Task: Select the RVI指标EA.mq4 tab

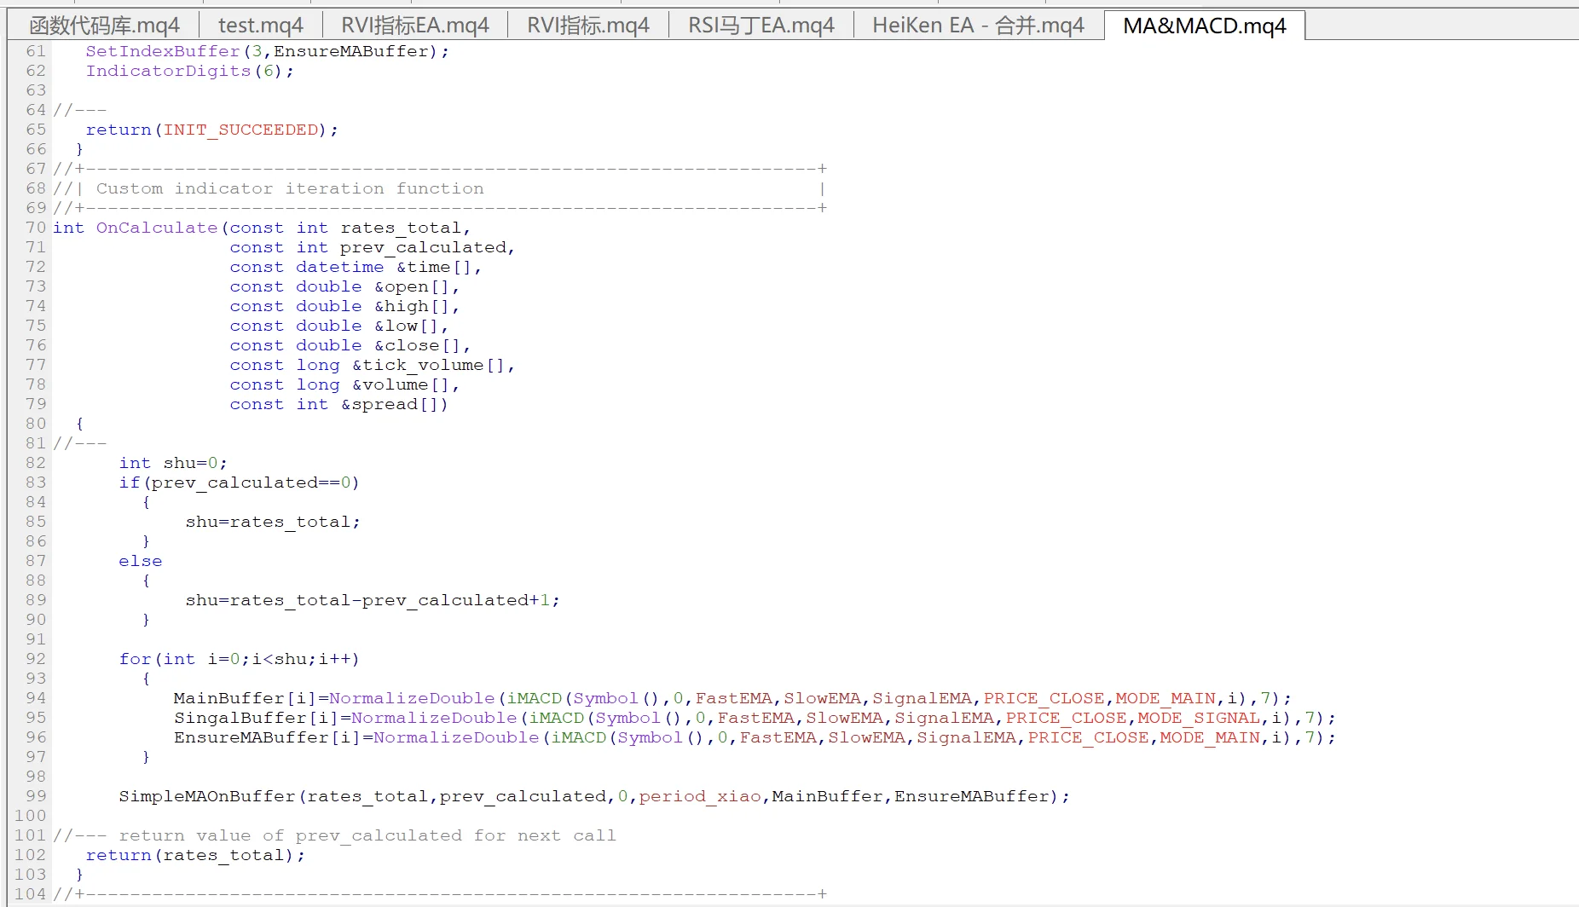Action: click(415, 26)
